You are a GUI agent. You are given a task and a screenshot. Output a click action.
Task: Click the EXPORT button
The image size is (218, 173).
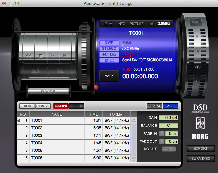201,148
